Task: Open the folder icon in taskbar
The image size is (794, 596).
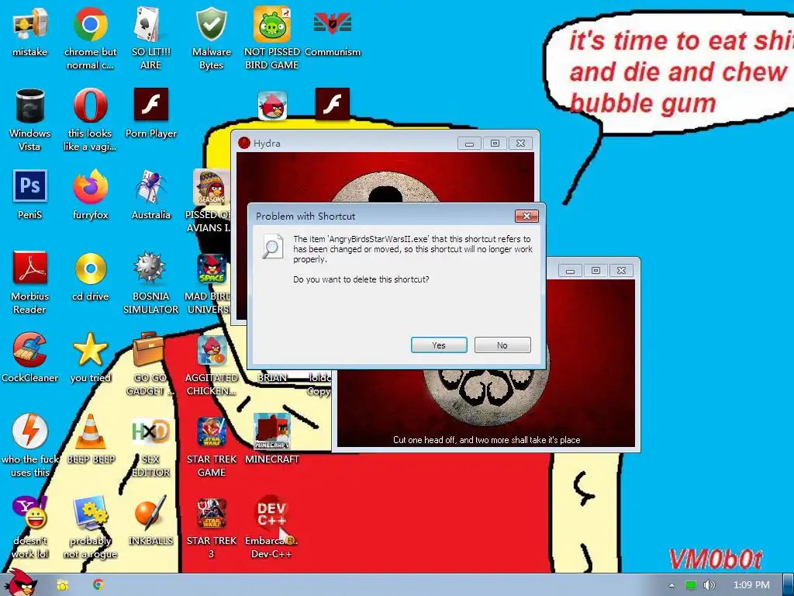Action: (63, 585)
